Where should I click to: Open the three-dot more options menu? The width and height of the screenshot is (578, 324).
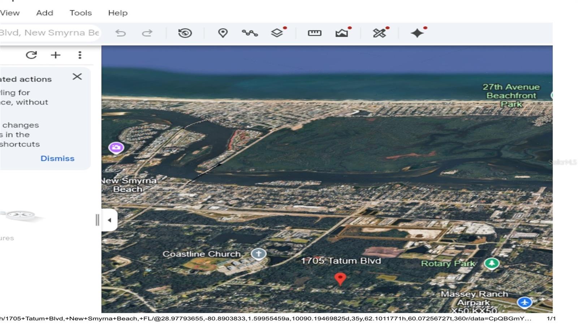[80, 55]
